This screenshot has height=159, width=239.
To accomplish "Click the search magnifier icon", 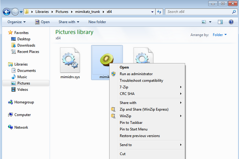I will (x=234, y=12).
